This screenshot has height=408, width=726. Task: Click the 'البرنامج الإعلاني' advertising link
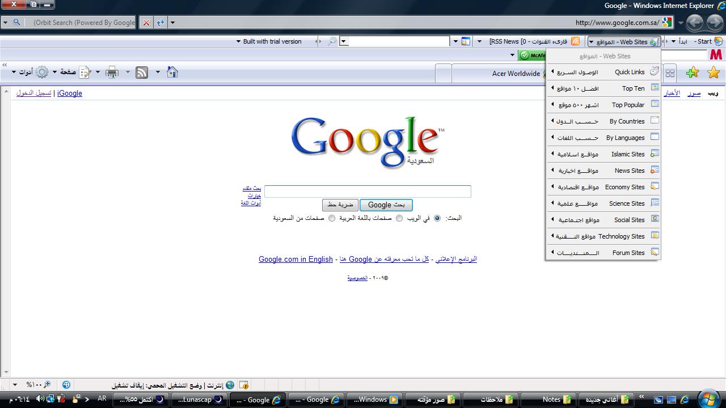[456, 259]
